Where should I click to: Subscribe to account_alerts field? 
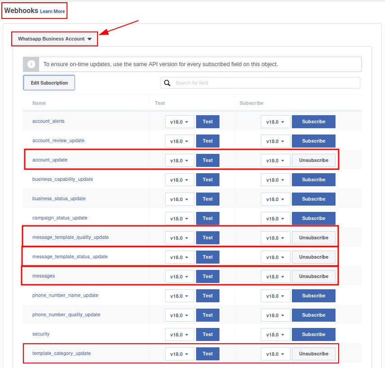(313, 121)
